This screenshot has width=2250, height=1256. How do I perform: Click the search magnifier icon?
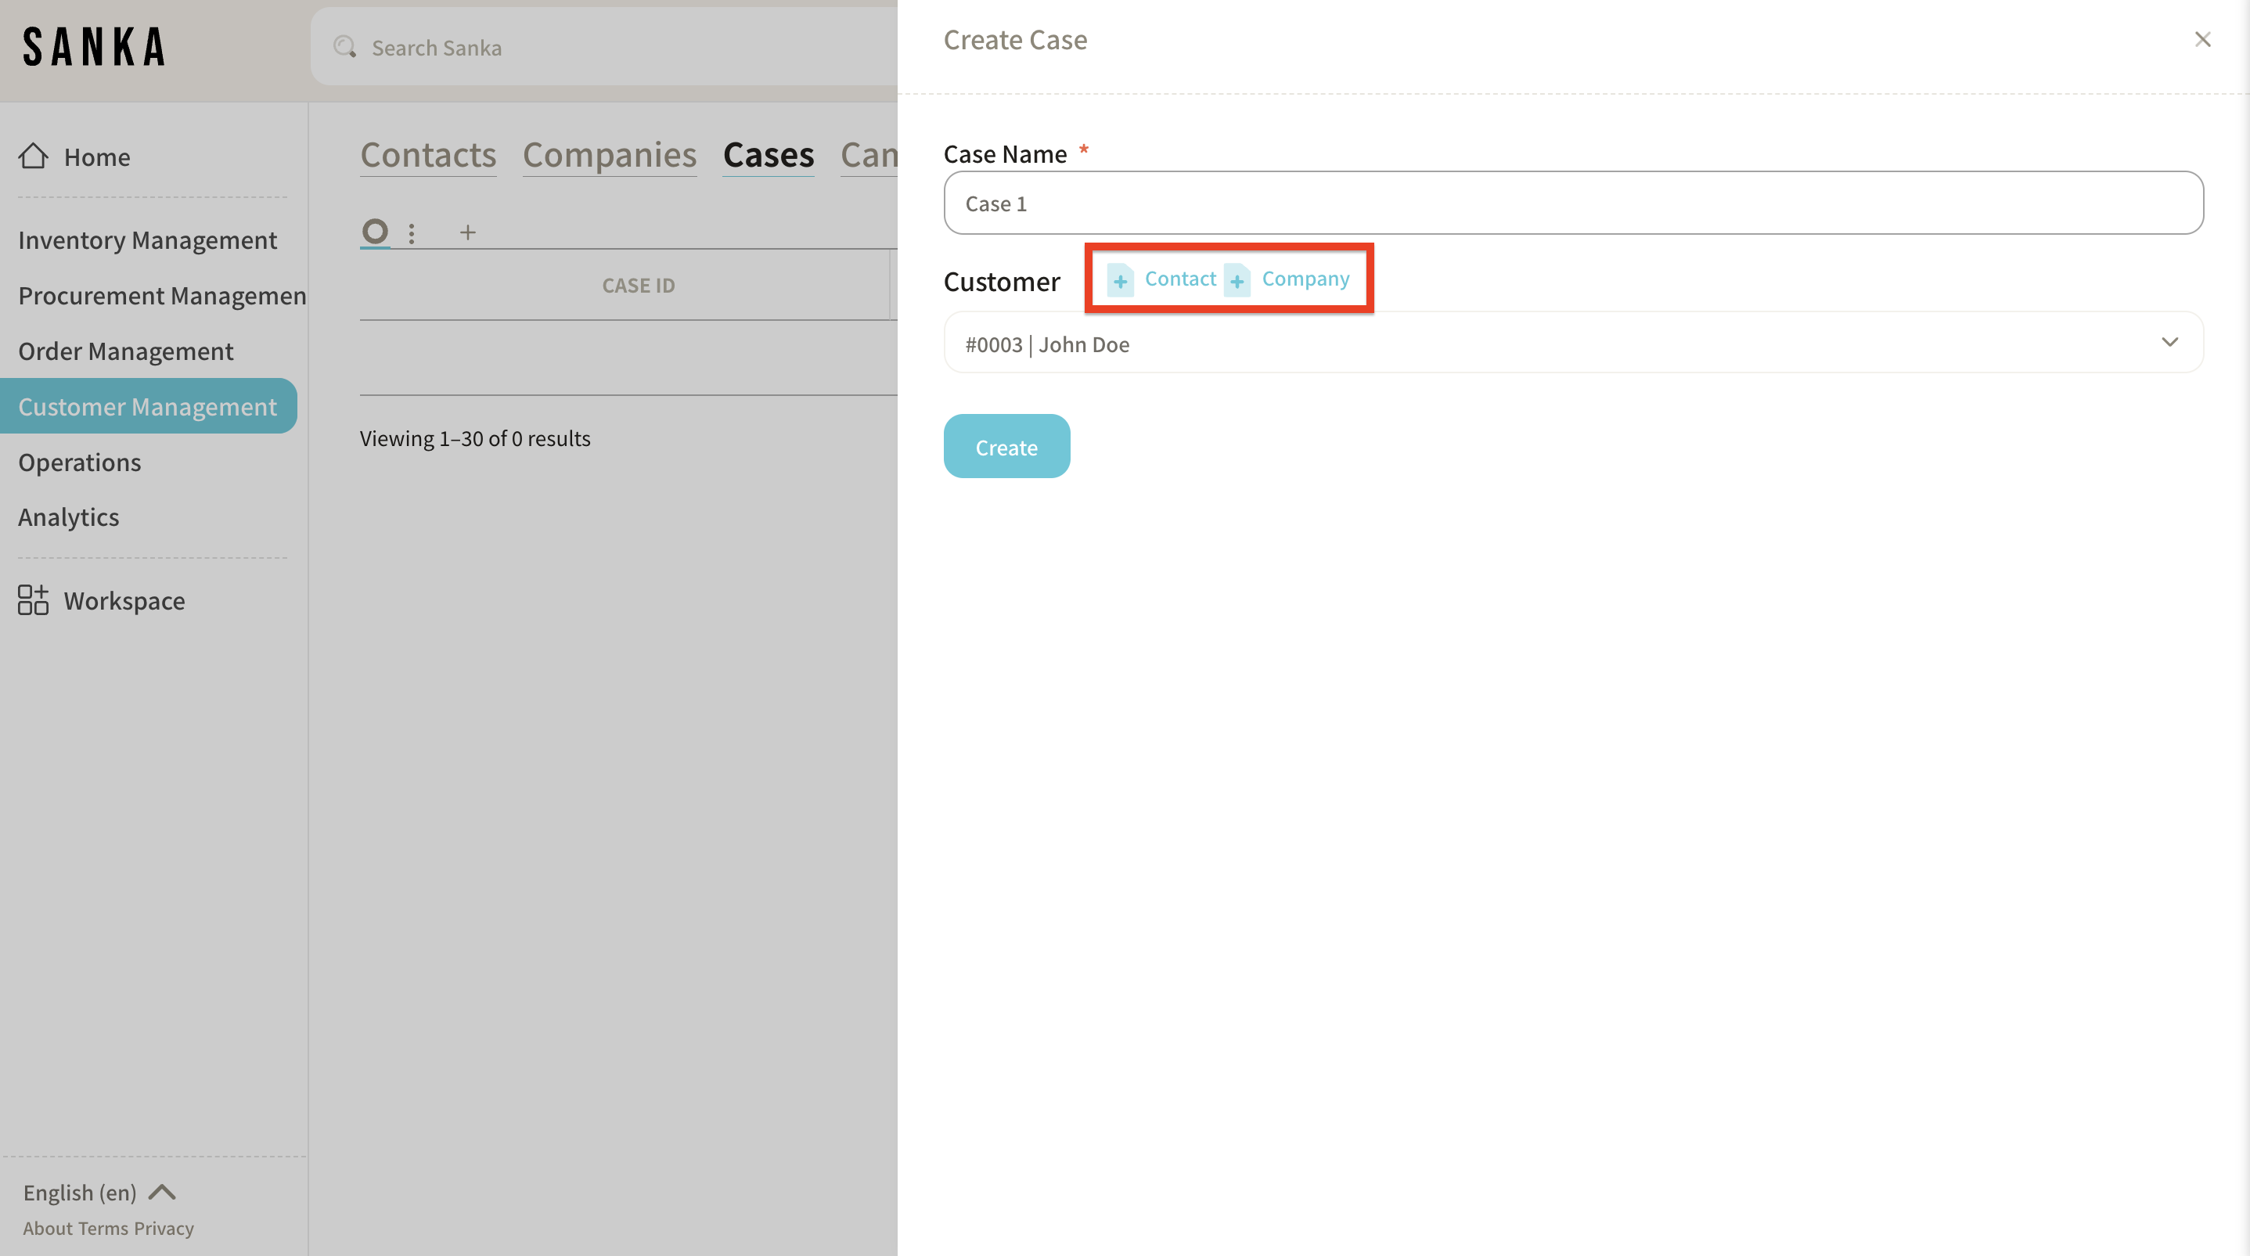[345, 47]
